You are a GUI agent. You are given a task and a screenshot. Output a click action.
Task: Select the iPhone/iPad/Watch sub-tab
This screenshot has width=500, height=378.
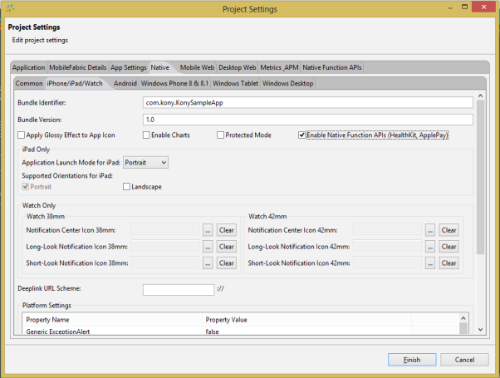click(x=75, y=83)
